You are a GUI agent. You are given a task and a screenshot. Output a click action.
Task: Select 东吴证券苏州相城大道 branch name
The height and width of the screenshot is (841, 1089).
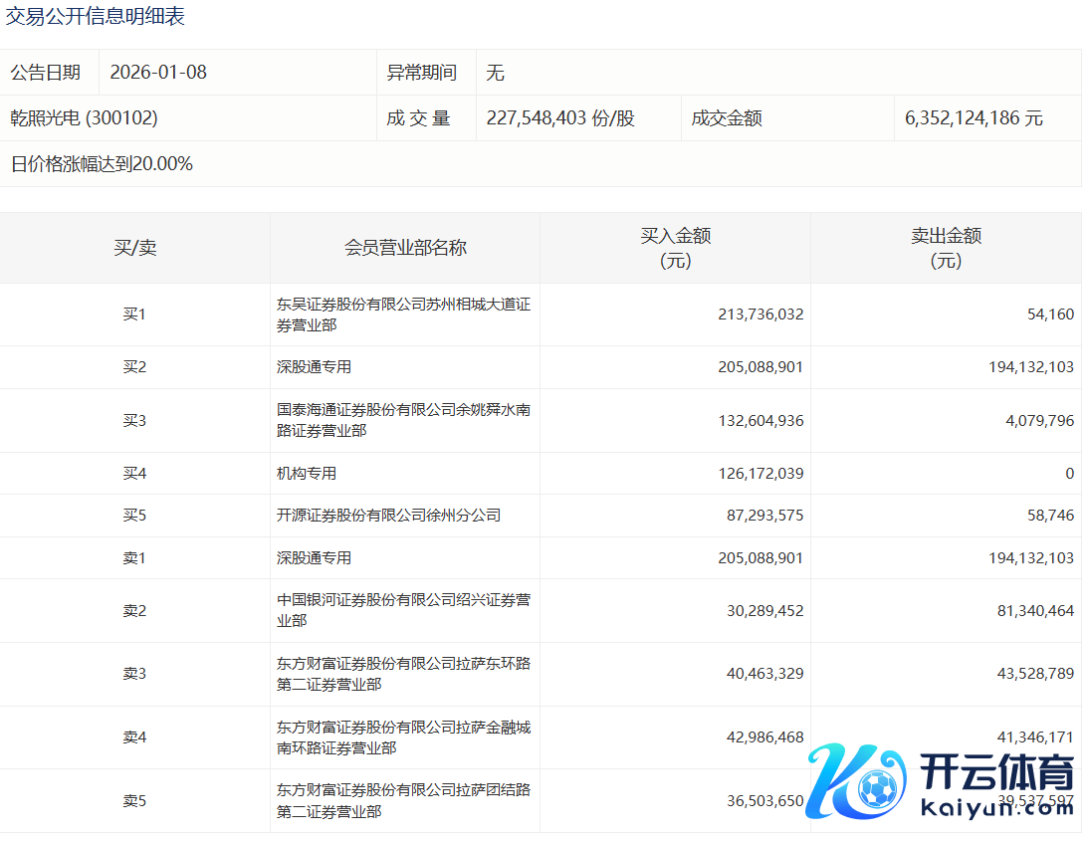pyautogui.click(x=403, y=315)
